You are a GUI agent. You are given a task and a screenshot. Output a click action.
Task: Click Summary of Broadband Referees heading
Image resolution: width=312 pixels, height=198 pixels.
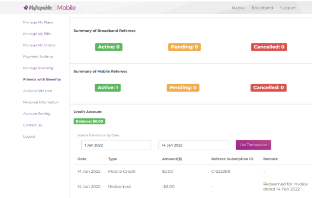104,31
